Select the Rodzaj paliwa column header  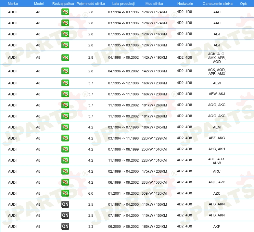point(63,3)
